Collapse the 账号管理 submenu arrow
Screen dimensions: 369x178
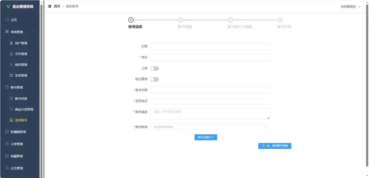click(x=34, y=87)
